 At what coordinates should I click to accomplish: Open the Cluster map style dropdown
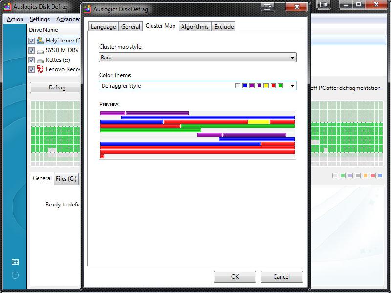197,57
